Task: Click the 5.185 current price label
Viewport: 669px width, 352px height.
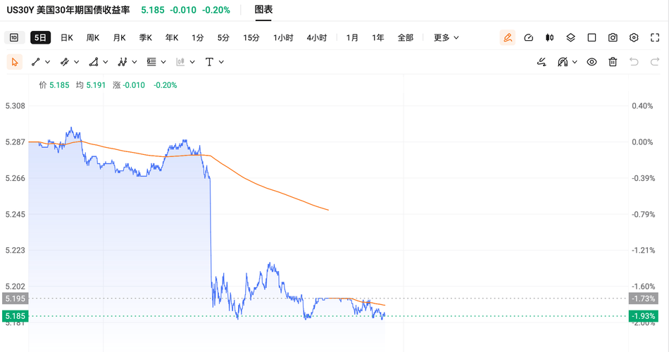Action: click(15, 316)
